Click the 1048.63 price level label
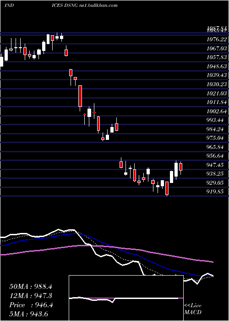This screenshot has width=229, height=321. pos(217,66)
